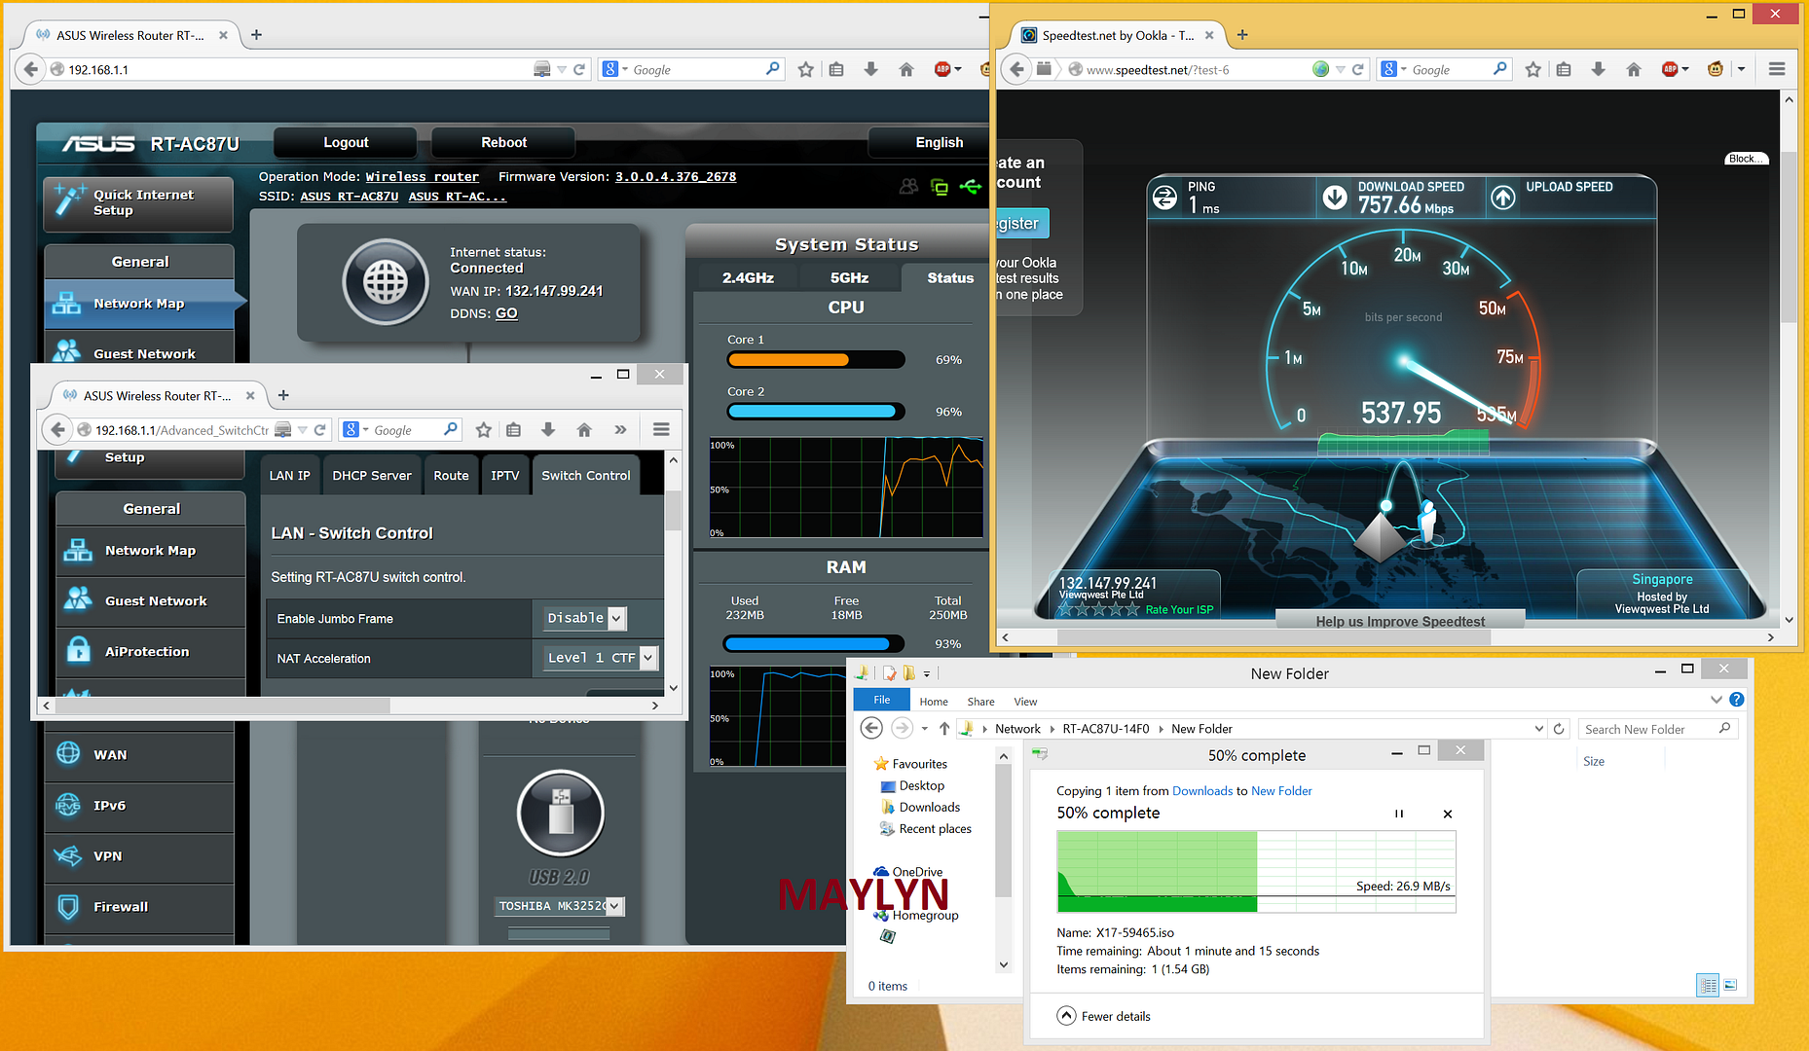Click the Search New Folder field

coord(1647,729)
